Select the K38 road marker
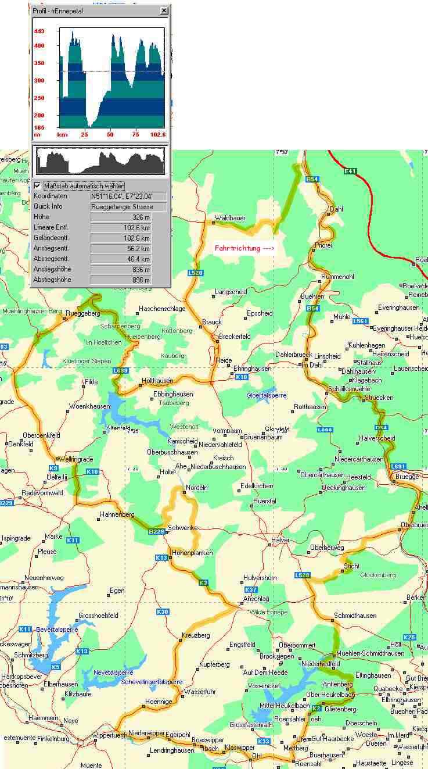 point(163,611)
